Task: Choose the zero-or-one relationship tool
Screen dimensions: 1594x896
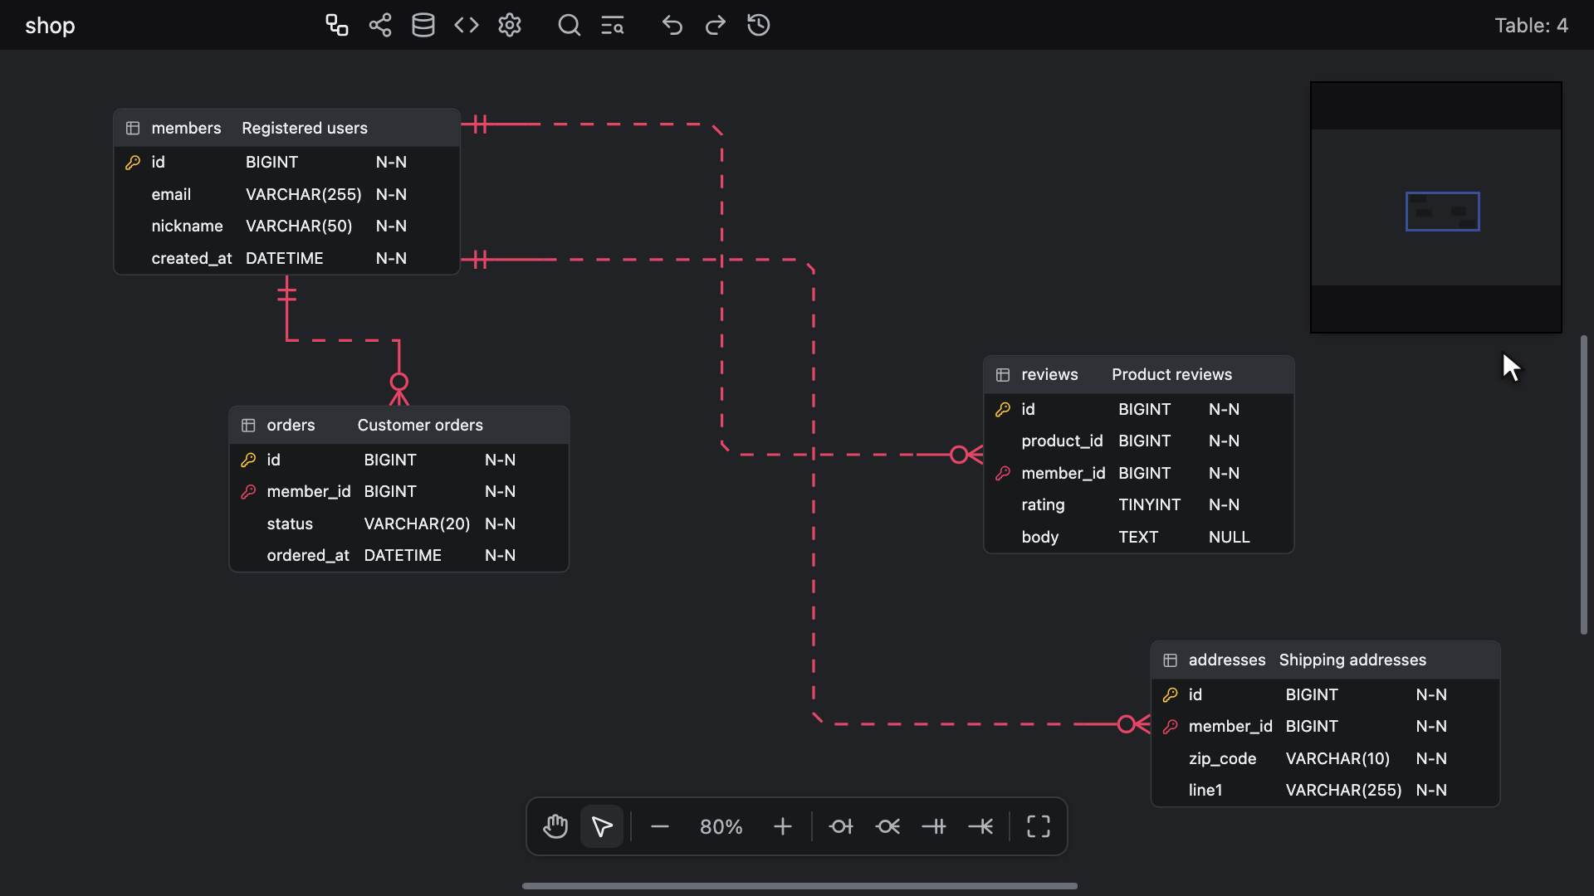Action: 841,826
